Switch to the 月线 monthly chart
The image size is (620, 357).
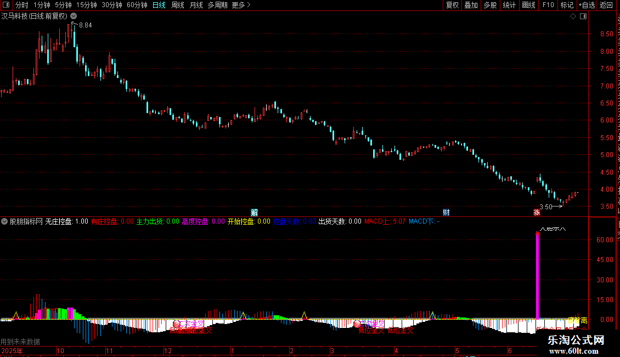[x=196, y=5]
